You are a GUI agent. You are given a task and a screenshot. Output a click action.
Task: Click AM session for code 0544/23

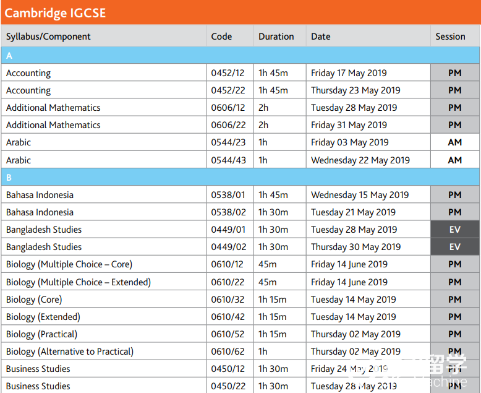[454, 142]
